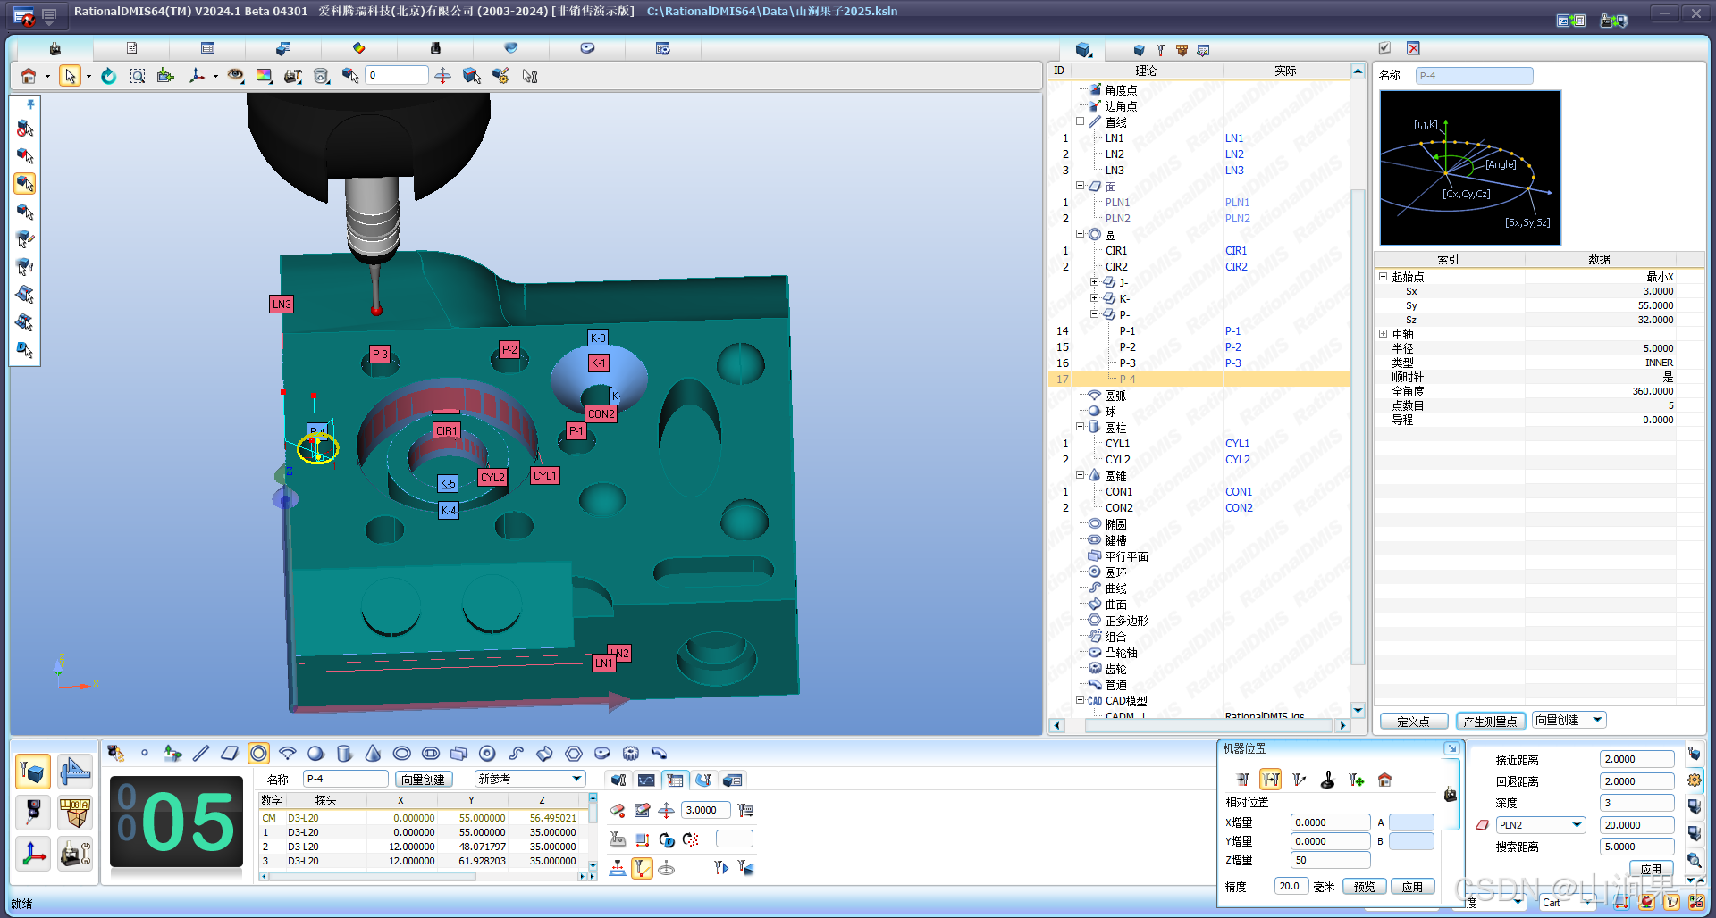Select the plane feature icon
Image resolution: width=1716 pixels, height=918 pixels.
[x=230, y=753]
